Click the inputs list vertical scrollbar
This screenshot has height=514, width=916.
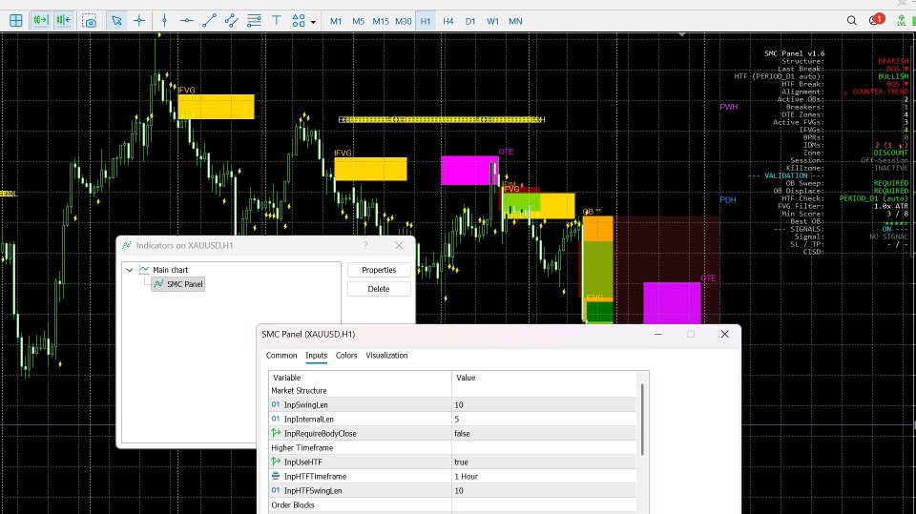pos(642,420)
